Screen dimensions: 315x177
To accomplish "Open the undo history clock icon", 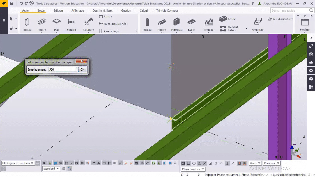I will 31,3.
